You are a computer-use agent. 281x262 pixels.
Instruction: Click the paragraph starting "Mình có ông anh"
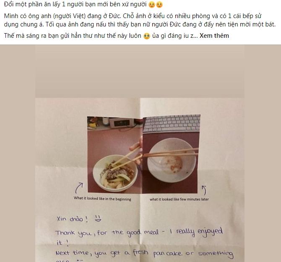(x=140, y=20)
